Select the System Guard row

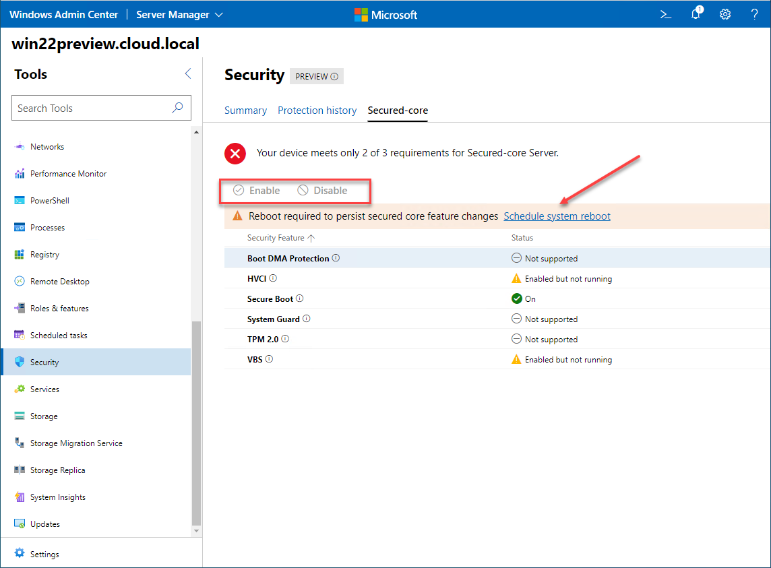click(497, 319)
